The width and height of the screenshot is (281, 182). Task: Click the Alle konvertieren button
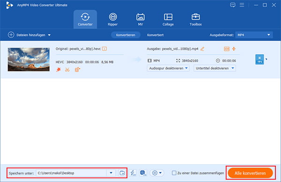[250, 173]
